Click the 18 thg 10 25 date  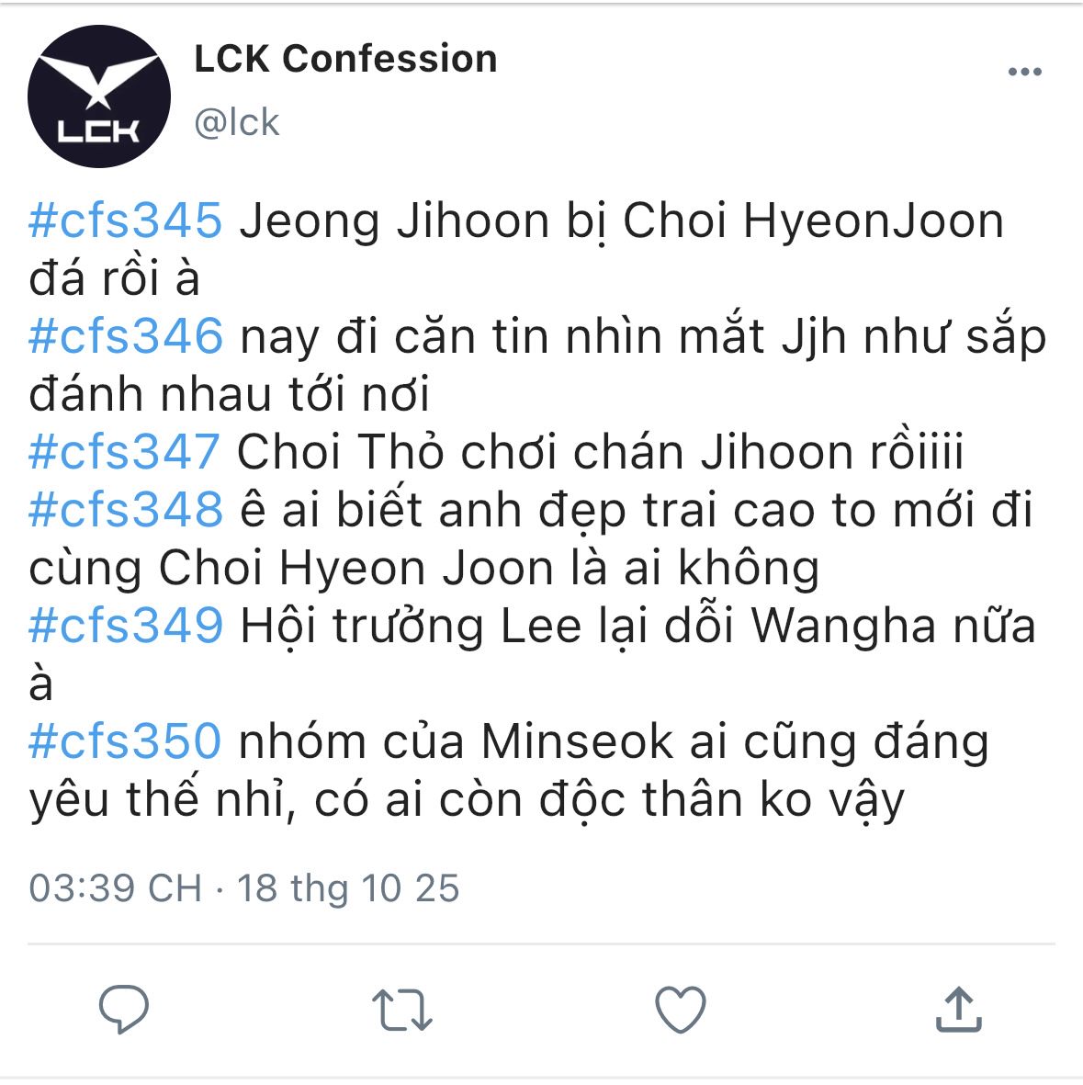348,887
